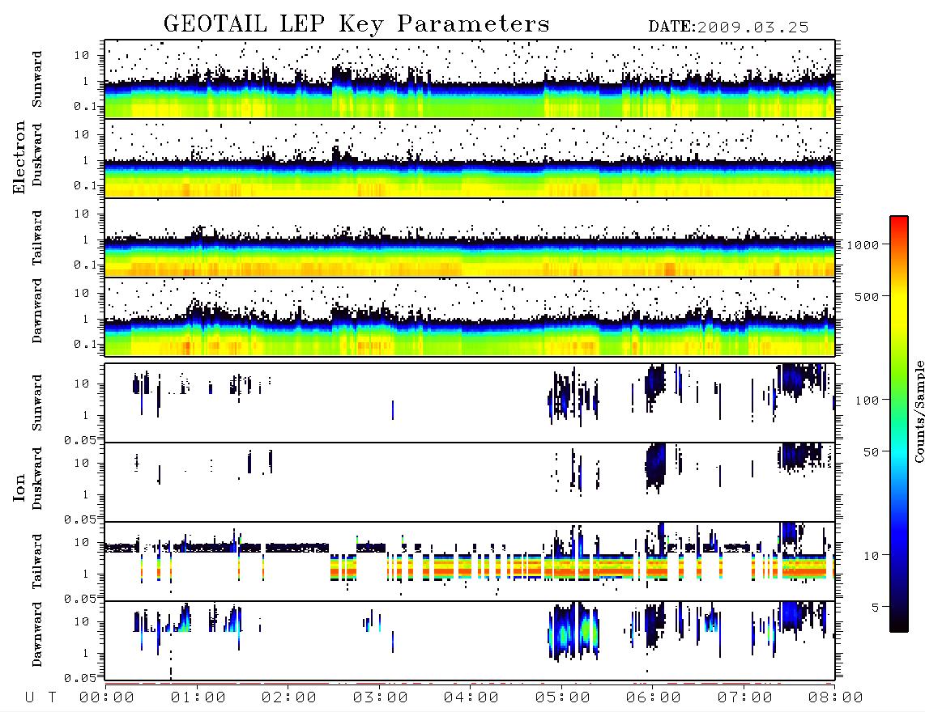Click the Electron Tailward spectrogram panel
This screenshot has width=925, height=712.
point(470,238)
